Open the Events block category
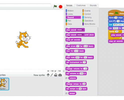 pos(86,11)
